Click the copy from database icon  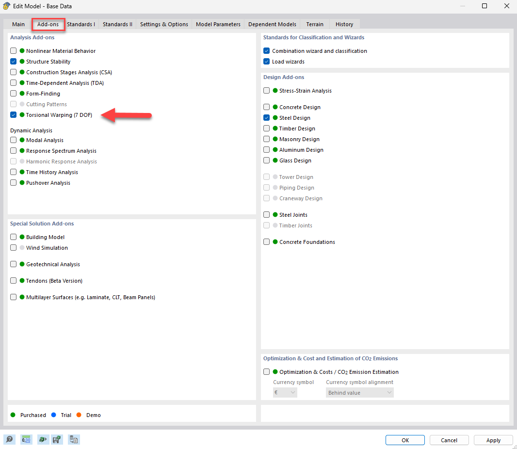(x=73, y=439)
